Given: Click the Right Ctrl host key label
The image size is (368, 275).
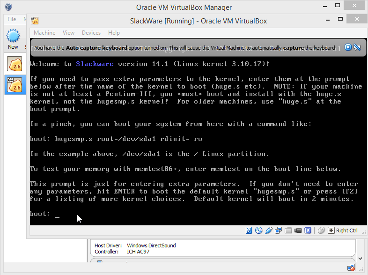Looking at the screenshot, I should pos(346,230).
